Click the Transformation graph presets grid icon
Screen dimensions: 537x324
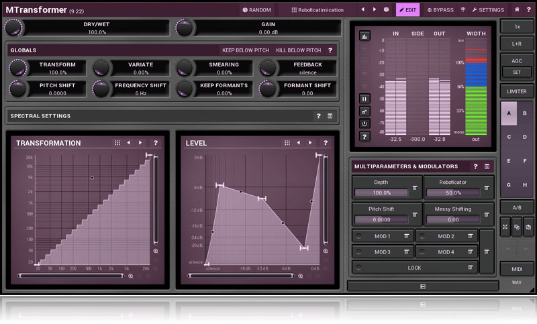pos(117,143)
